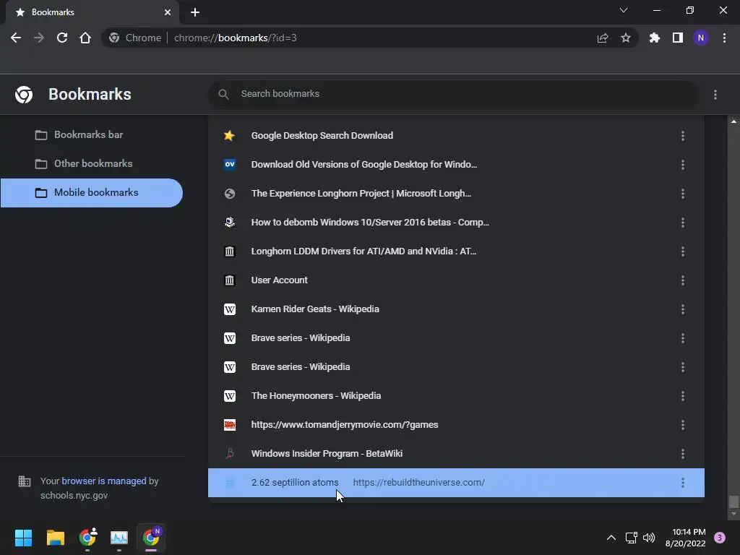Select the Bookmarks bar folder
Viewport: 740px width, 555px height.
pos(92,135)
